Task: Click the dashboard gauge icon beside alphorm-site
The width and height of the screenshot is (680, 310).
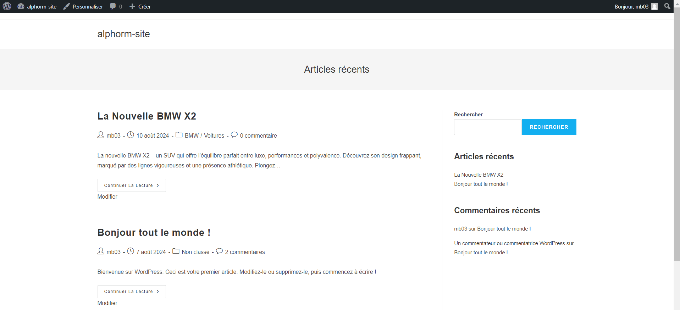Action: pyautogui.click(x=21, y=6)
